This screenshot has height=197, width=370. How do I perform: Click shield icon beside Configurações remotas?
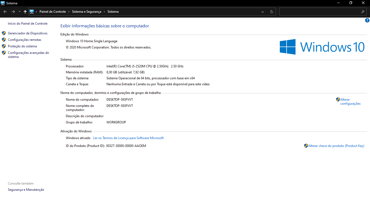tap(4, 40)
